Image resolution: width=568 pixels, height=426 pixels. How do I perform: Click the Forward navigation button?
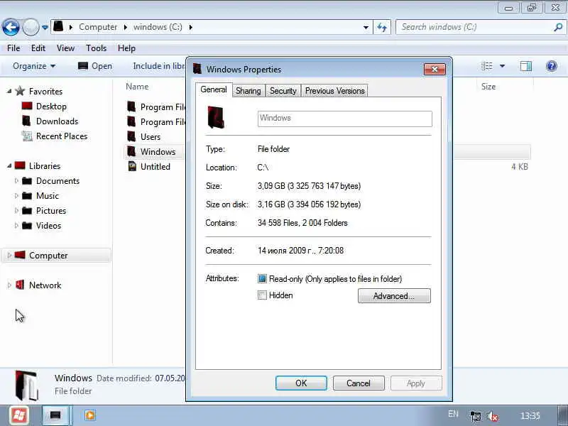[31, 27]
